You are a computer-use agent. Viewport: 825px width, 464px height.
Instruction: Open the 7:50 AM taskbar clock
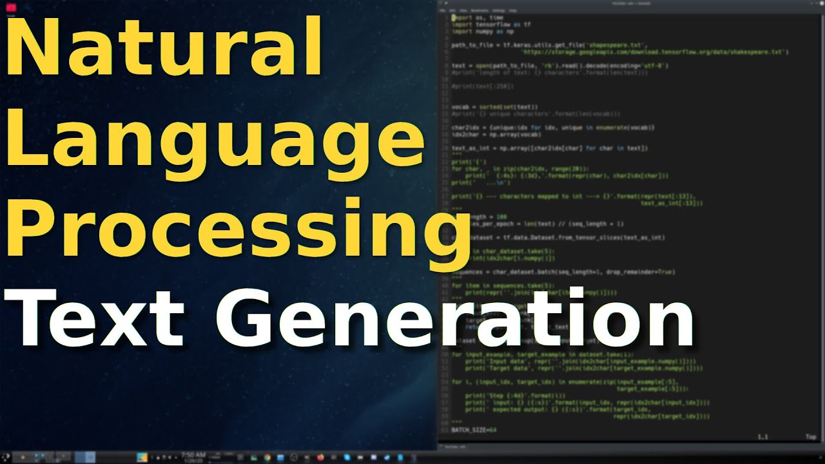193,457
